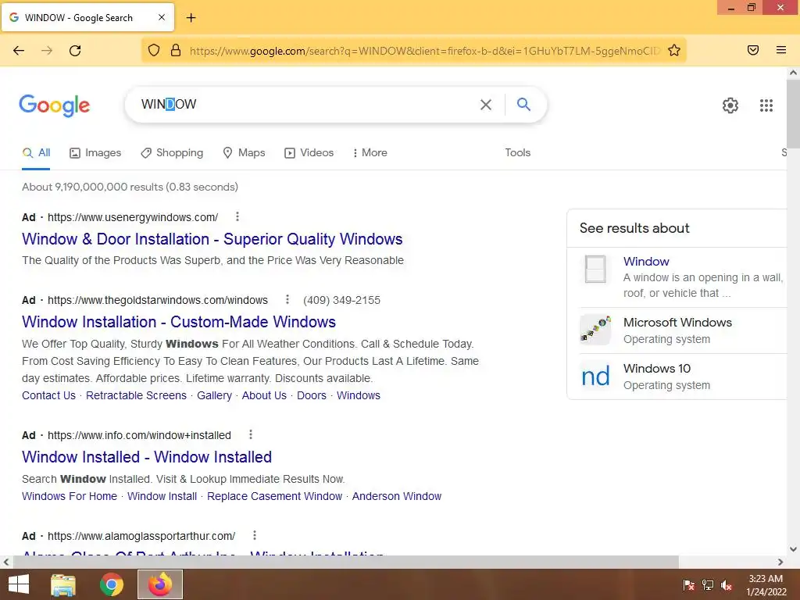The width and height of the screenshot is (800, 600).
Task: Click the Replace Casement Window sitelink
Action: click(x=274, y=496)
